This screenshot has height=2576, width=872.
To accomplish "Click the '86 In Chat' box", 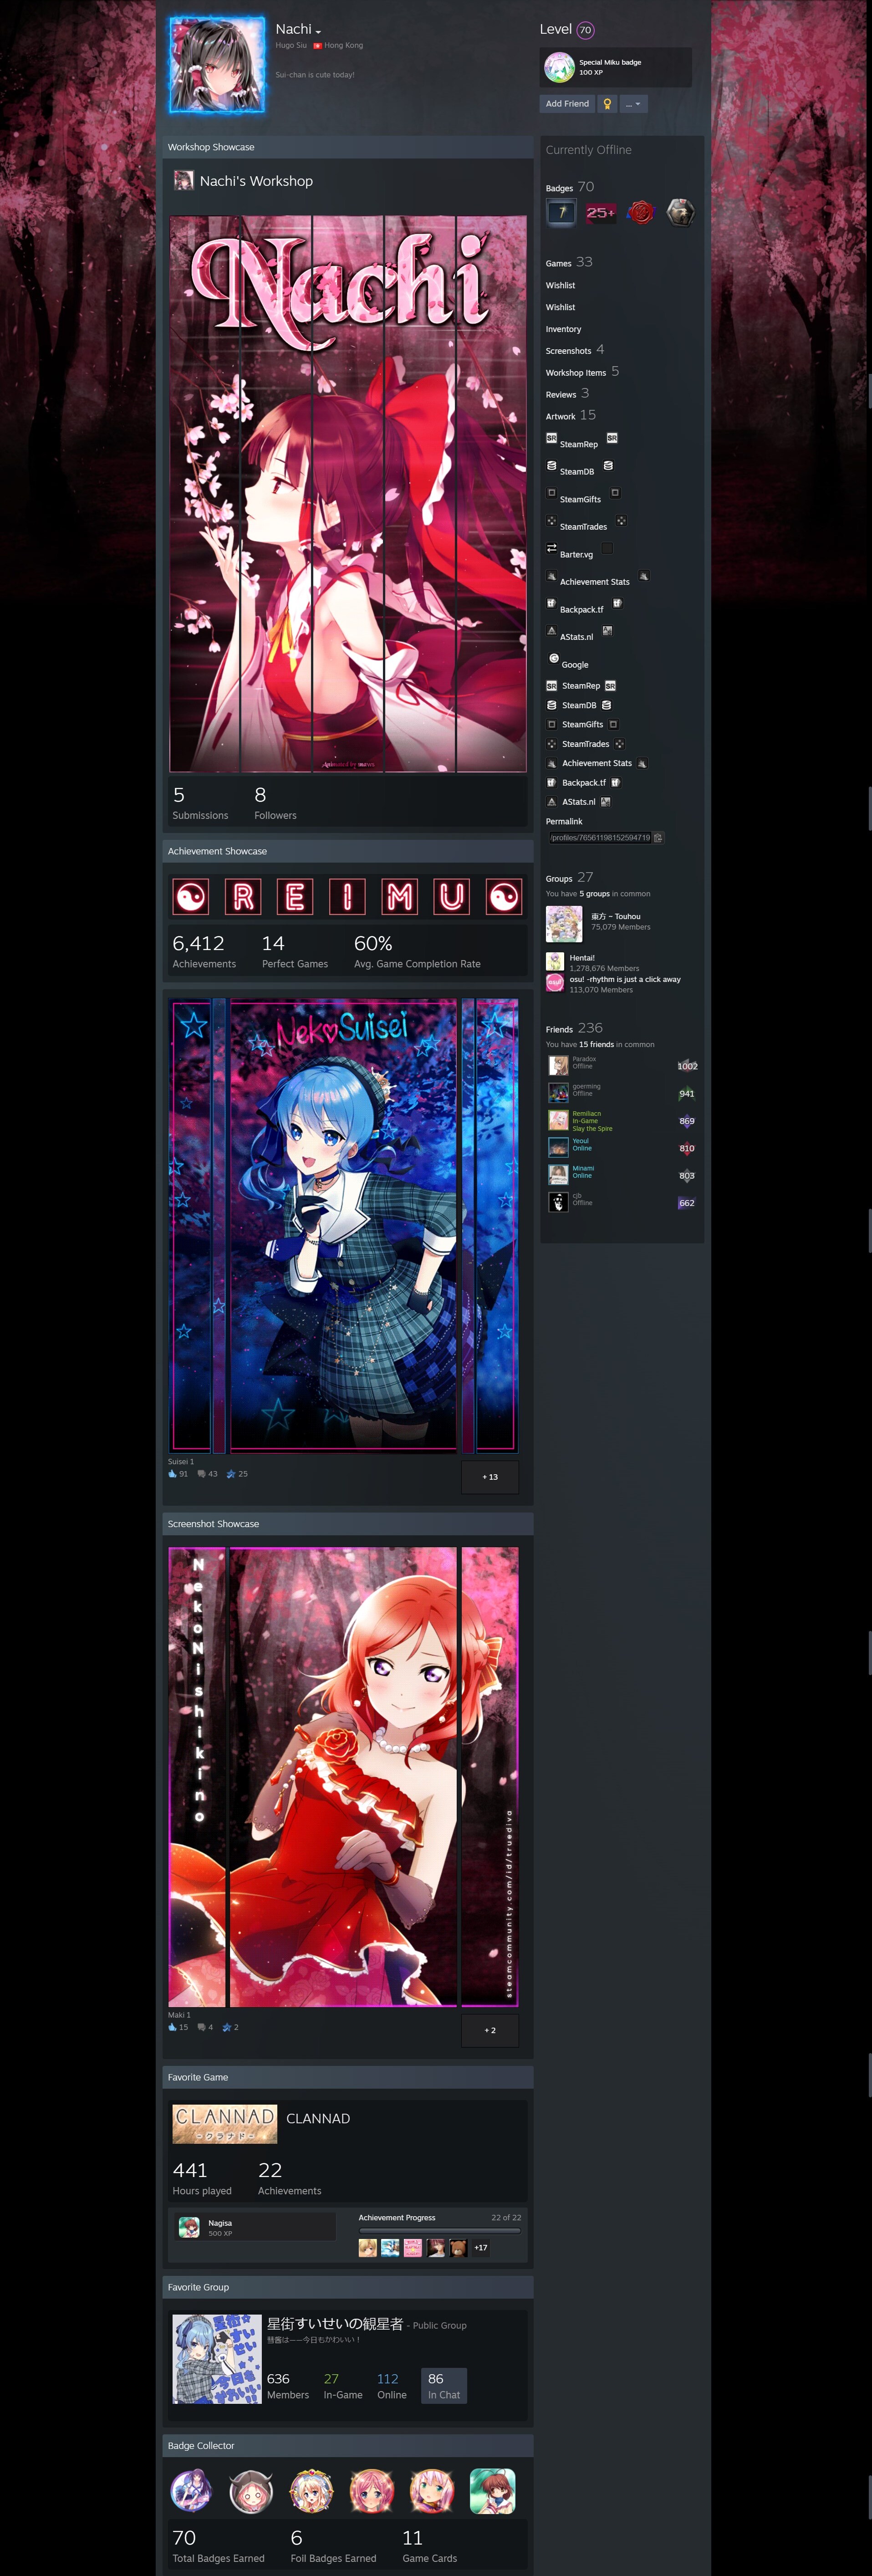I will [x=444, y=2385].
